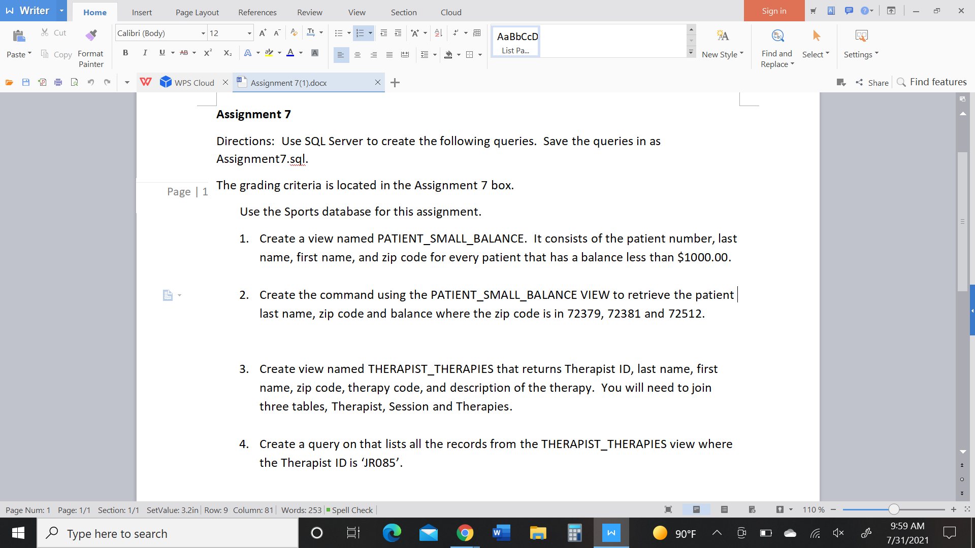The width and height of the screenshot is (975, 548).
Task: Undo the last edit
Action: [x=91, y=82]
